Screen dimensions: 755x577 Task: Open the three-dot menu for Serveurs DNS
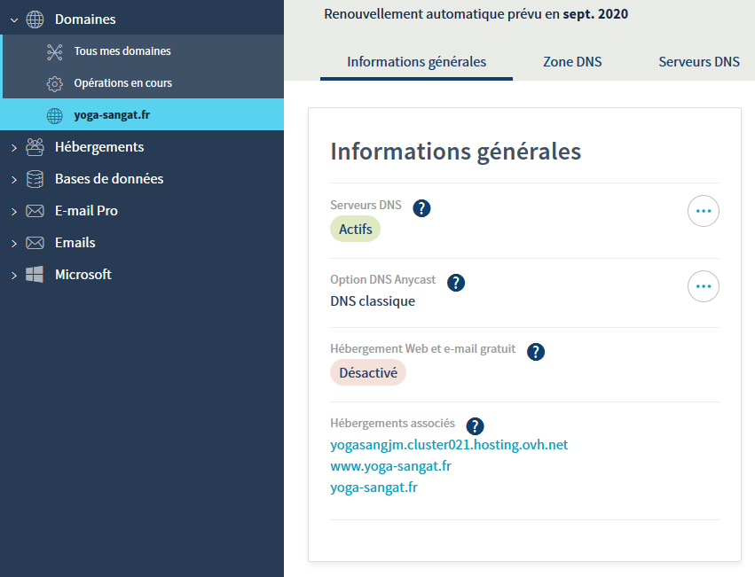pos(704,212)
